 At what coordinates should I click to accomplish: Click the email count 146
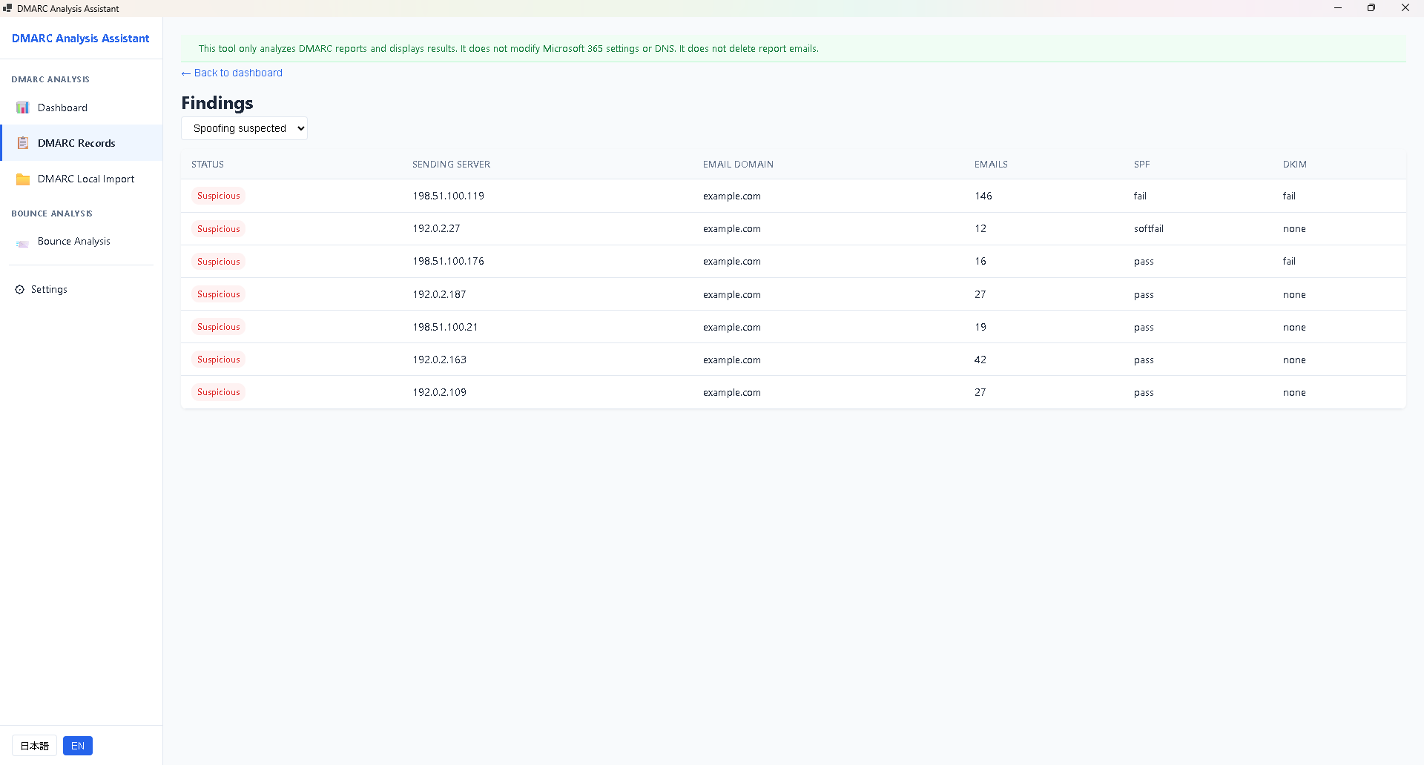(x=983, y=196)
